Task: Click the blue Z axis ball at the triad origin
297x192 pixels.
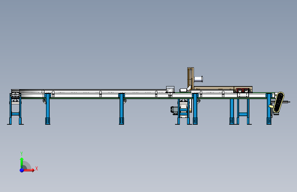Action: (22, 170)
